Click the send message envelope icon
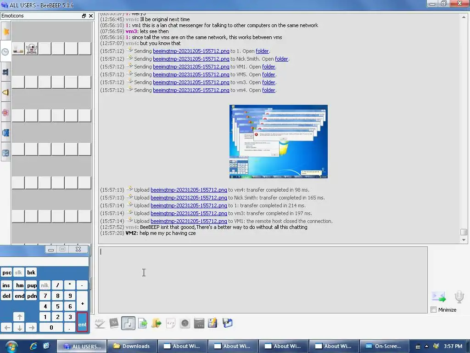 (x=439, y=297)
